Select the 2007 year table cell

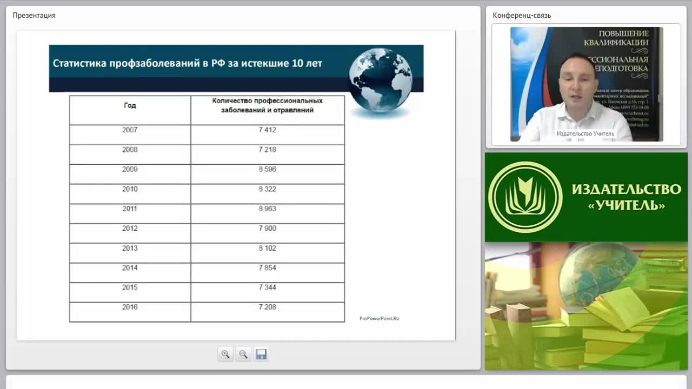[130, 135]
